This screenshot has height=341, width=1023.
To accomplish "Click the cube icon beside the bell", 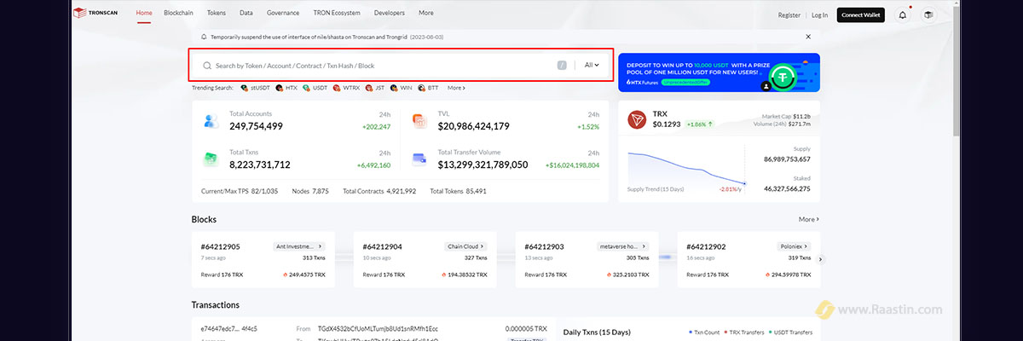I will click(928, 14).
